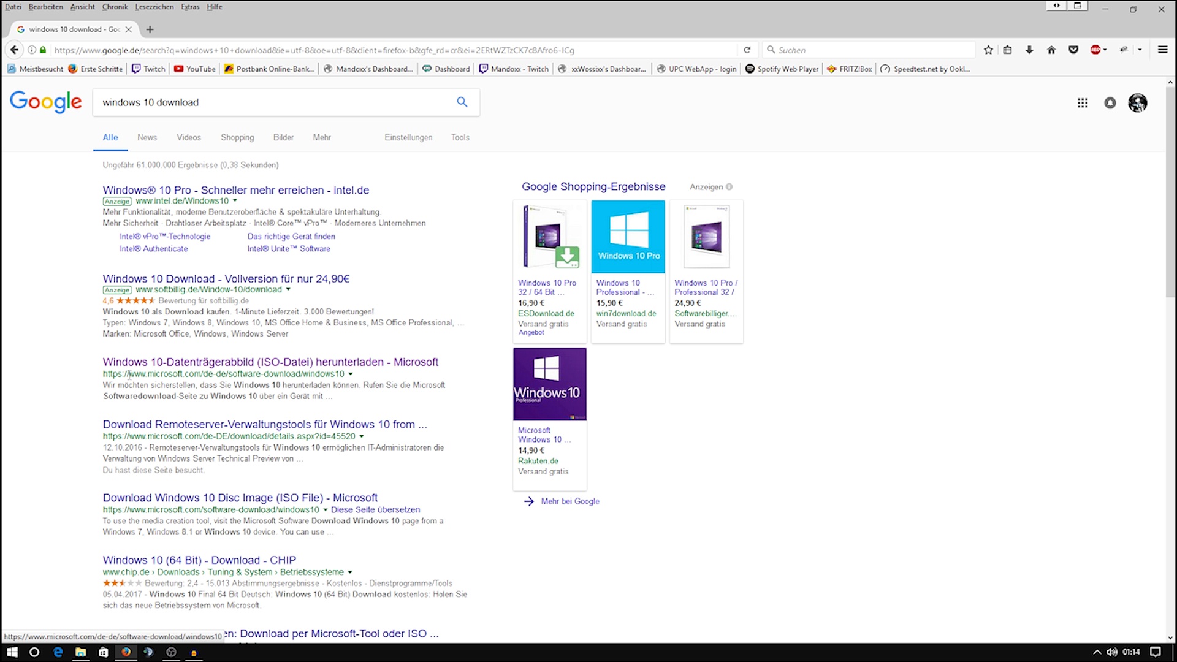Switch to the Bilder results tab
The image size is (1177, 662).
click(283, 137)
